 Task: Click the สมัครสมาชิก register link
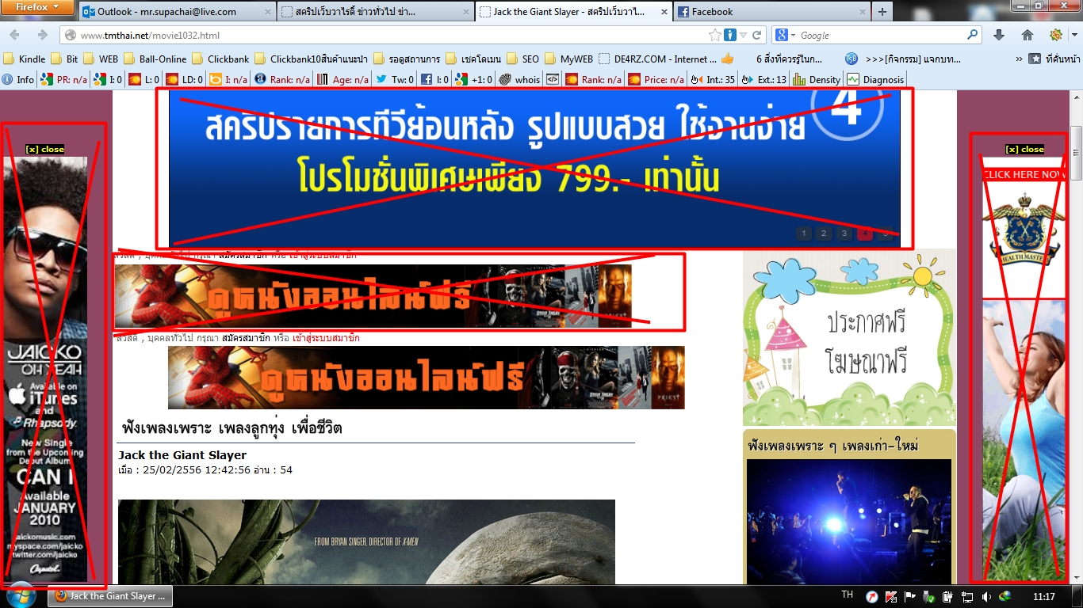coord(247,338)
